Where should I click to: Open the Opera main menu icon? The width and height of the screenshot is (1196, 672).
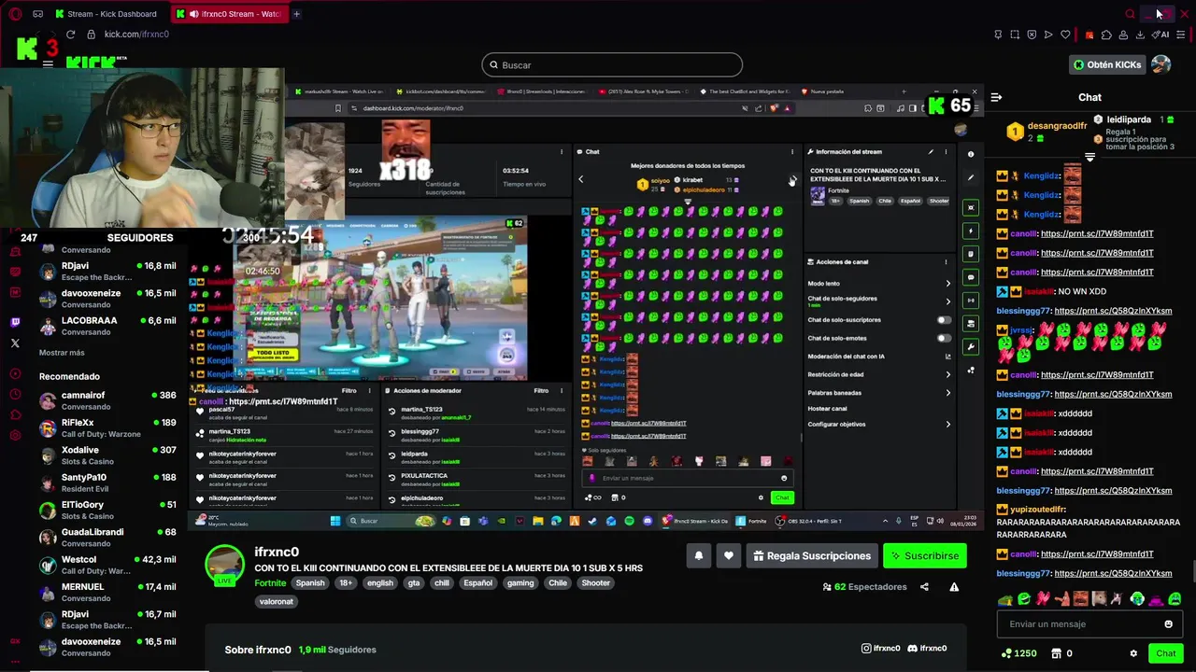(15, 14)
